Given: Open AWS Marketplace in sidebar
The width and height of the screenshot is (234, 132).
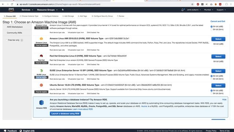Looking at the screenshot, I should point(15,27).
